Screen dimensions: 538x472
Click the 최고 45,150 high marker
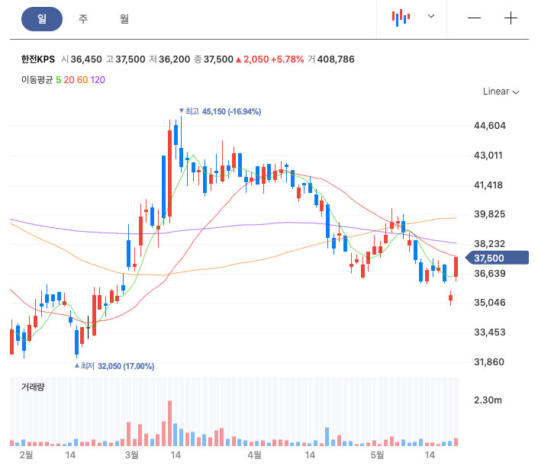tap(220, 111)
